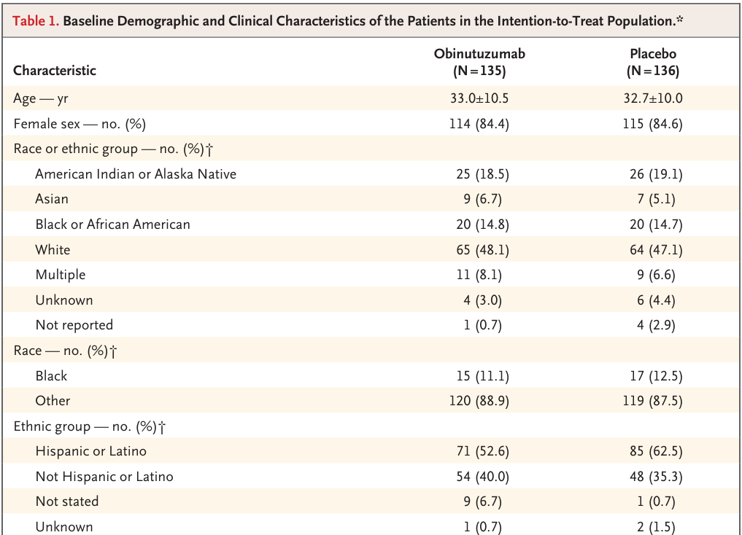Click the Race or ethnic group heading

click(x=114, y=149)
